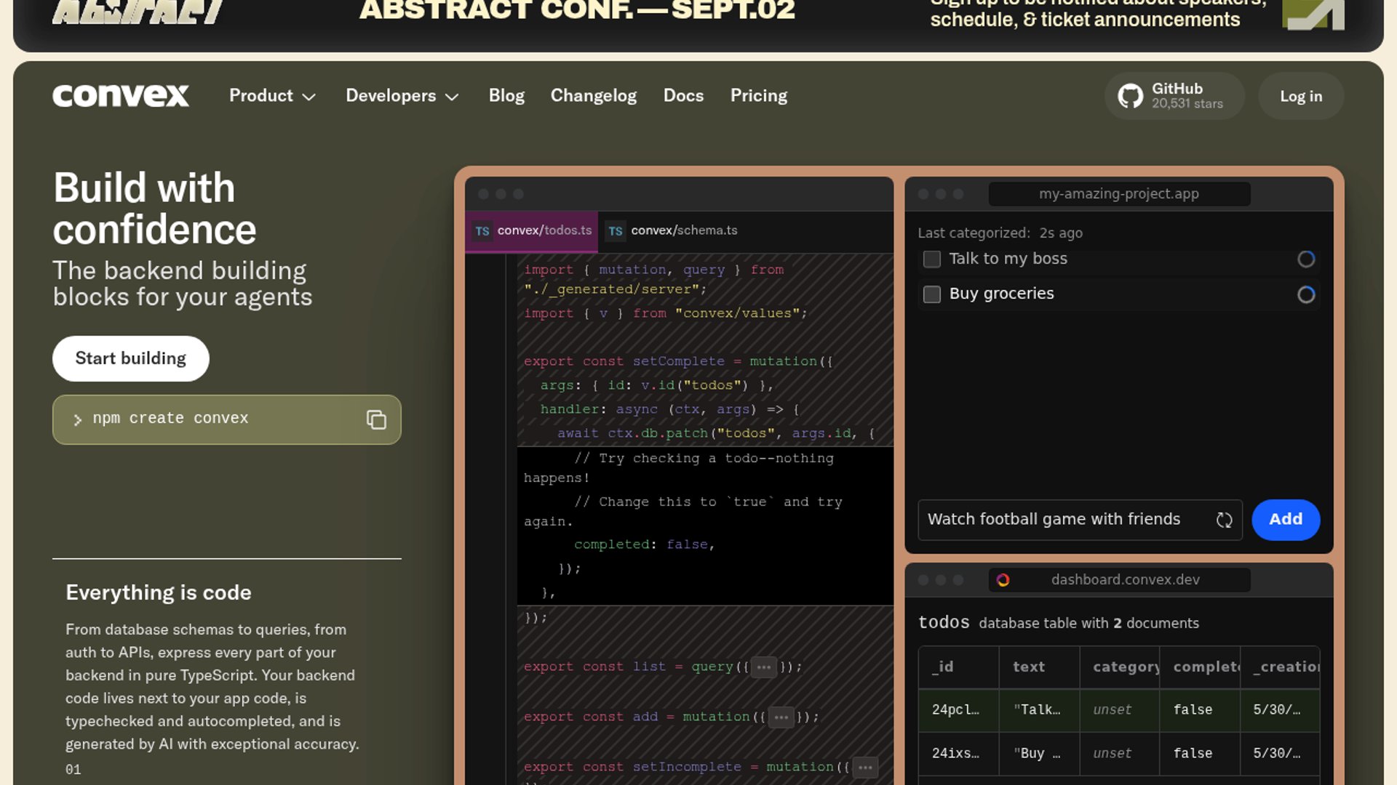This screenshot has height=785, width=1397.
Task: Open the Changelog page
Action: pos(594,96)
